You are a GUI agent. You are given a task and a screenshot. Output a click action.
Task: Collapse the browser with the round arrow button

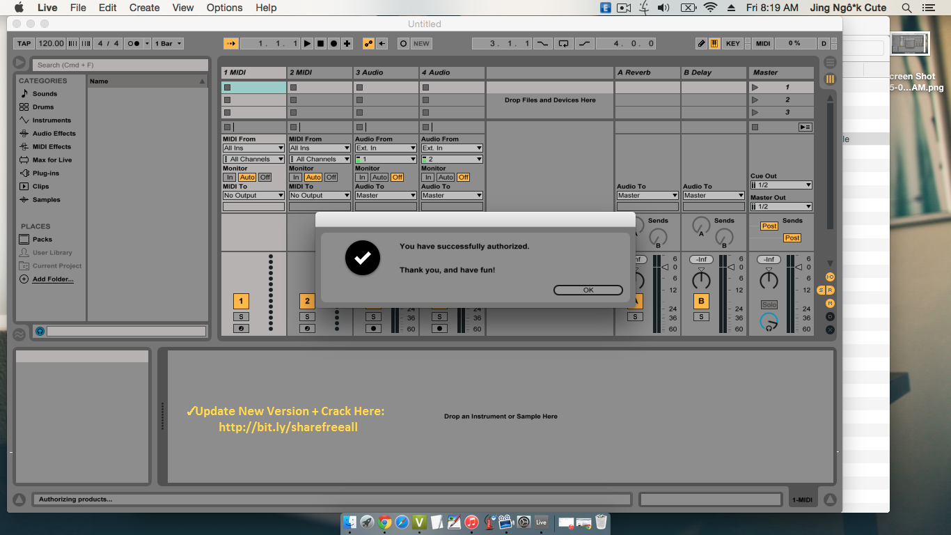coord(19,63)
